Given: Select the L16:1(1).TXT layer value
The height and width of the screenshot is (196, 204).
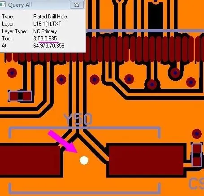Looking at the screenshot, I should tap(47, 24).
